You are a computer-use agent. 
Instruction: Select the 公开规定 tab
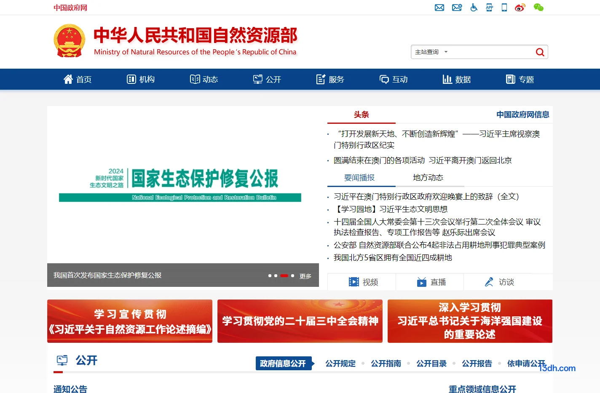tap(340, 364)
